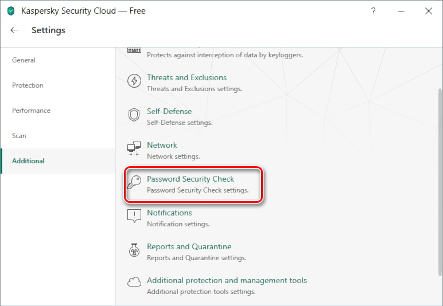The image size is (443, 306).
Task: Switch to the General settings tab
Action: coord(24,60)
